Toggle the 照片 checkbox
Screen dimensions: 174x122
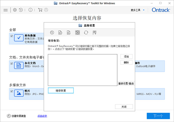click(x=12, y=91)
